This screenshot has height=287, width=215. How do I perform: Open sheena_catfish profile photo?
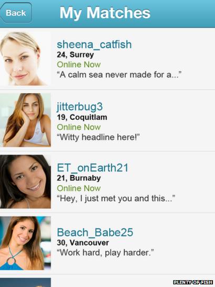(25, 58)
